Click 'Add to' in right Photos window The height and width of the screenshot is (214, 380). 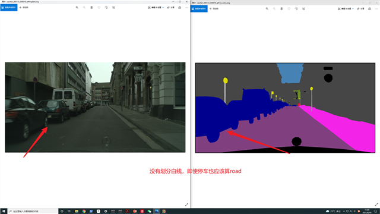coord(214,8)
